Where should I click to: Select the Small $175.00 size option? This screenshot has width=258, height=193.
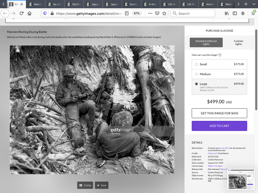(197, 64)
